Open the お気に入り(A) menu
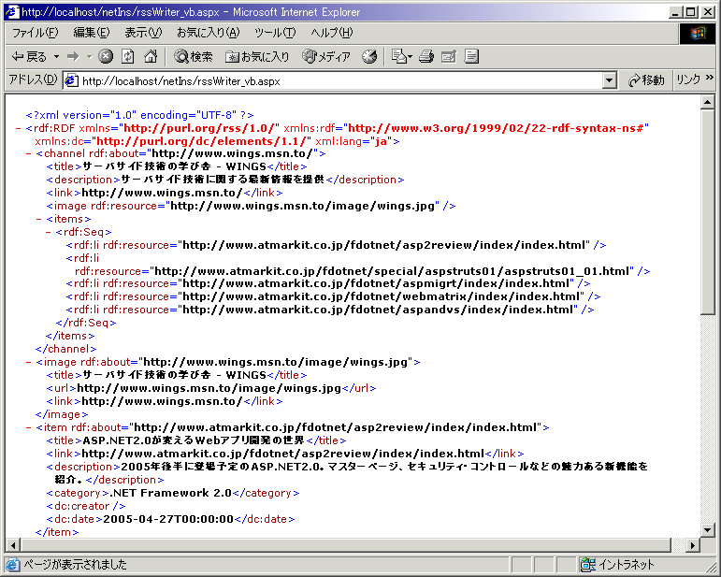 pyautogui.click(x=209, y=33)
